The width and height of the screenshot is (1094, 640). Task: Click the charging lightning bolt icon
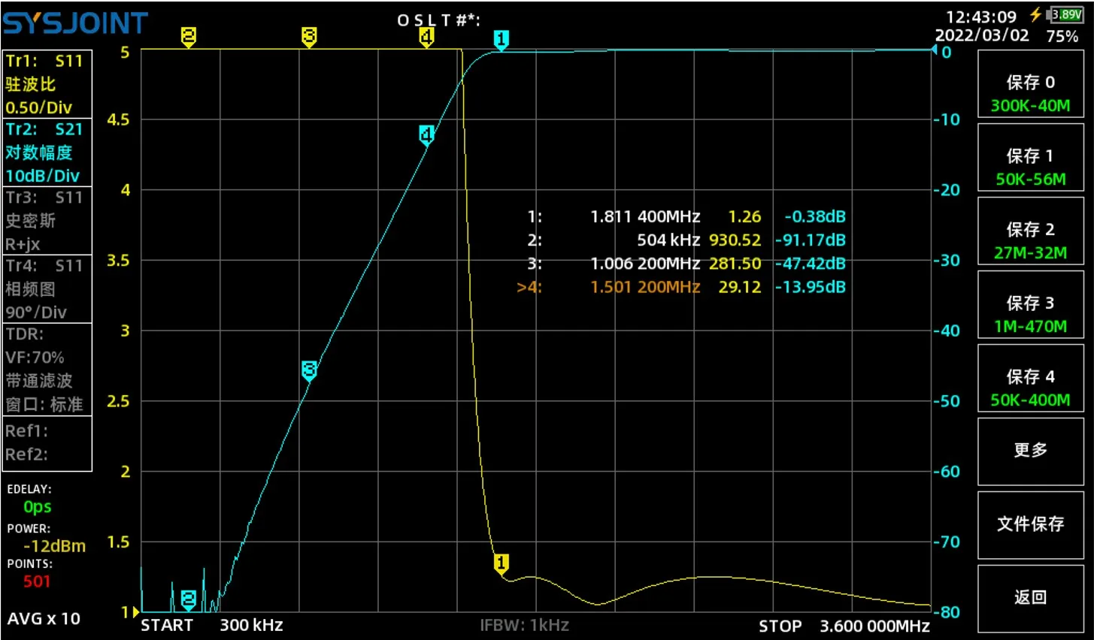(1036, 14)
